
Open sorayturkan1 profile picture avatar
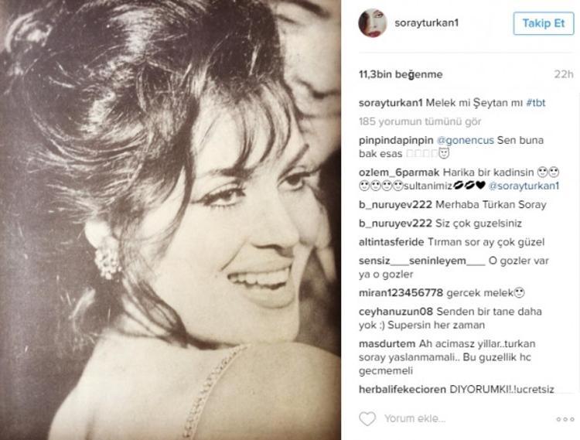pyautogui.click(x=373, y=23)
